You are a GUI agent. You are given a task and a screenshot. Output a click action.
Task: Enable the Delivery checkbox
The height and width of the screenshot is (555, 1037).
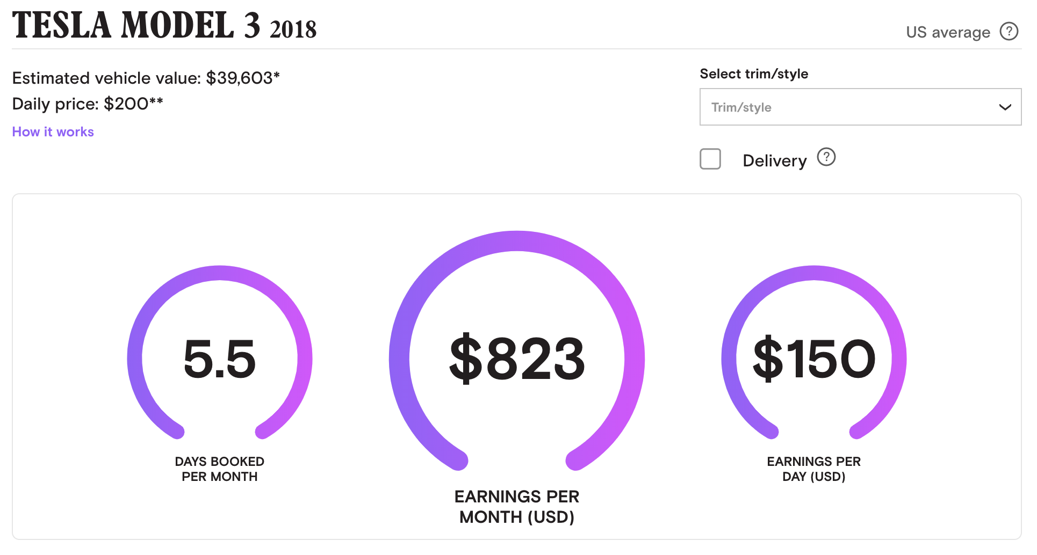[x=710, y=159]
